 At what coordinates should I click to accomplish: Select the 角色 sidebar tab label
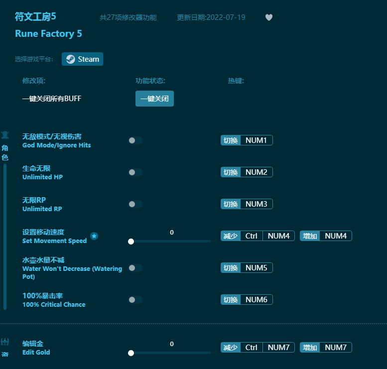click(x=5, y=153)
